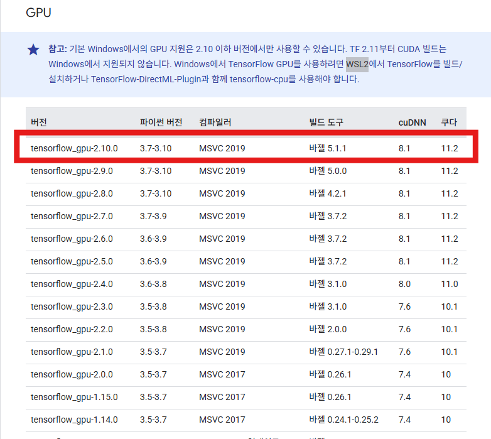Click CUDA 11.2 in tensorflow_gpu-2.10.0 row
The image size is (491, 439).
pos(450,148)
